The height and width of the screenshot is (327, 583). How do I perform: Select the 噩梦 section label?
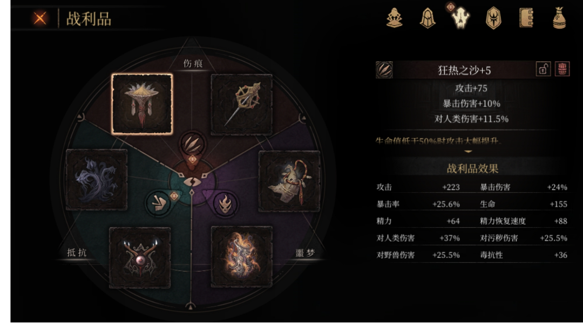pyautogui.click(x=305, y=253)
